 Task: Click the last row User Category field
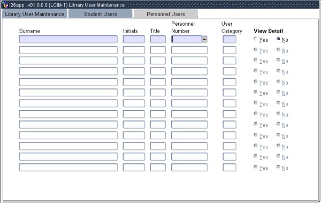(230, 167)
